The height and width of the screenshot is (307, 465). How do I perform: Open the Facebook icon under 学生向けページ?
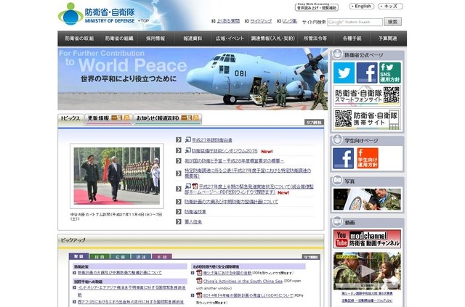tap(343, 158)
